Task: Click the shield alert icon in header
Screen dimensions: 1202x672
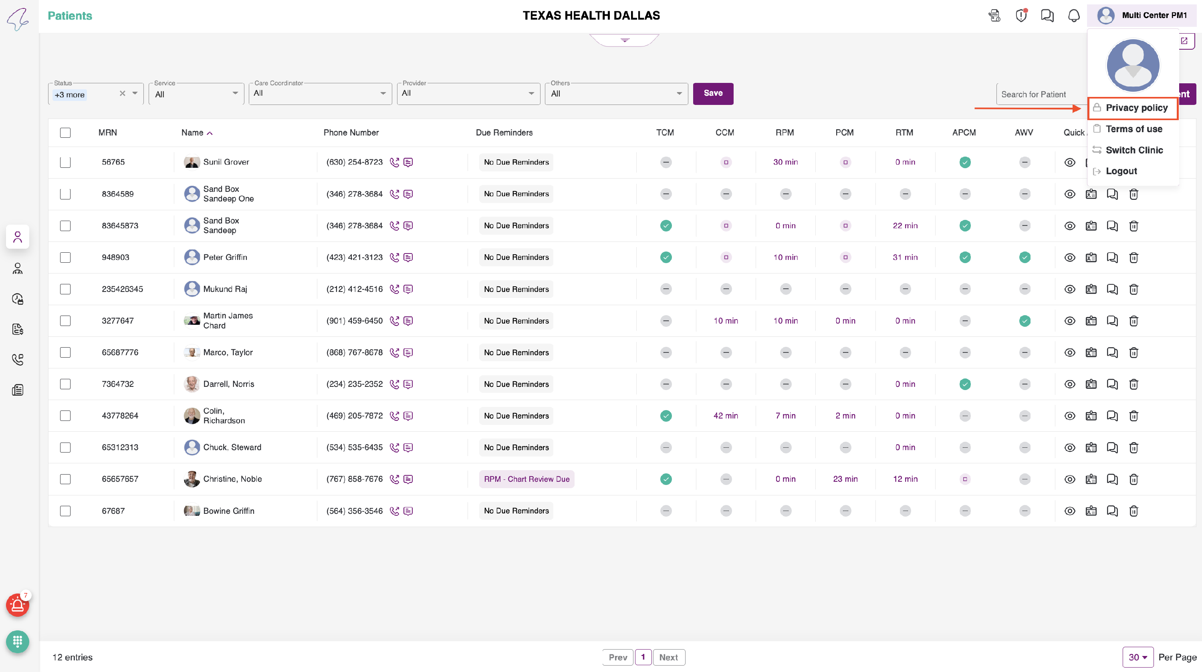Action: pyautogui.click(x=1021, y=16)
